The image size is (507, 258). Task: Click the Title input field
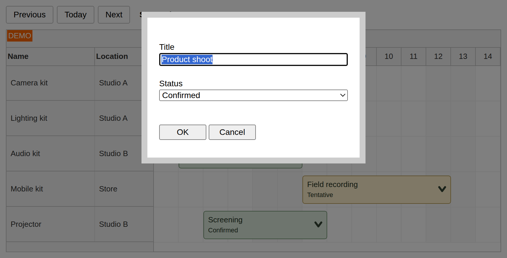tap(253, 59)
